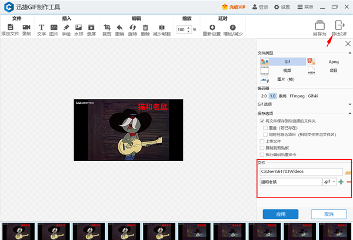Click the 登录 login button
Image resolution: width=353 pixels, height=240 pixels.
pos(260,7)
